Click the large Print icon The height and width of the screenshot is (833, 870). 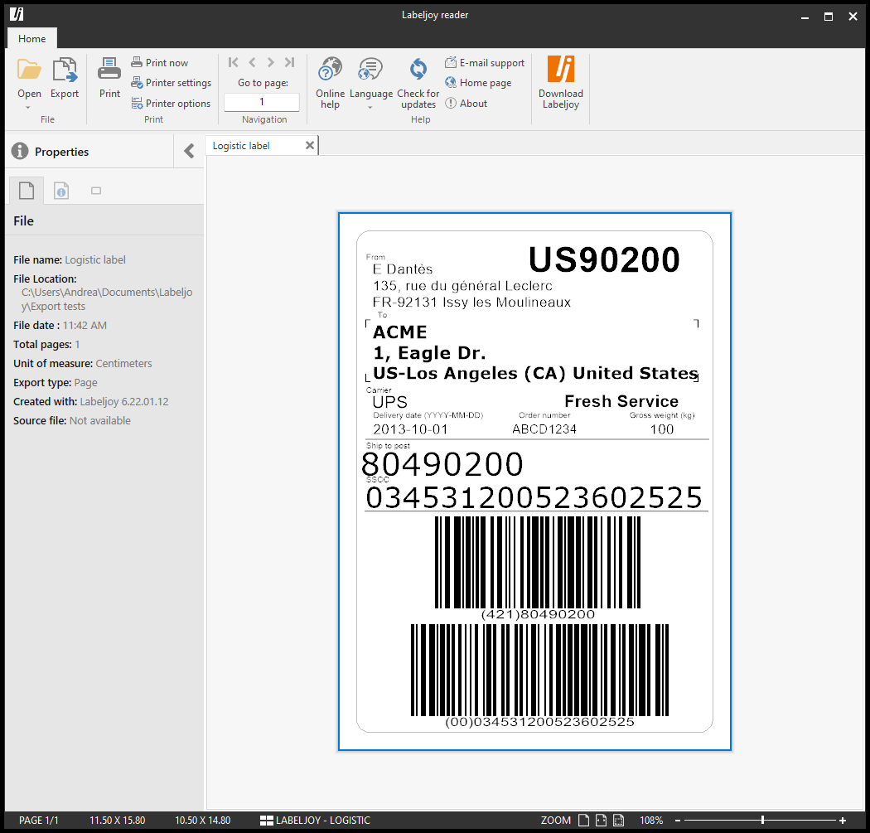coord(109,69)
